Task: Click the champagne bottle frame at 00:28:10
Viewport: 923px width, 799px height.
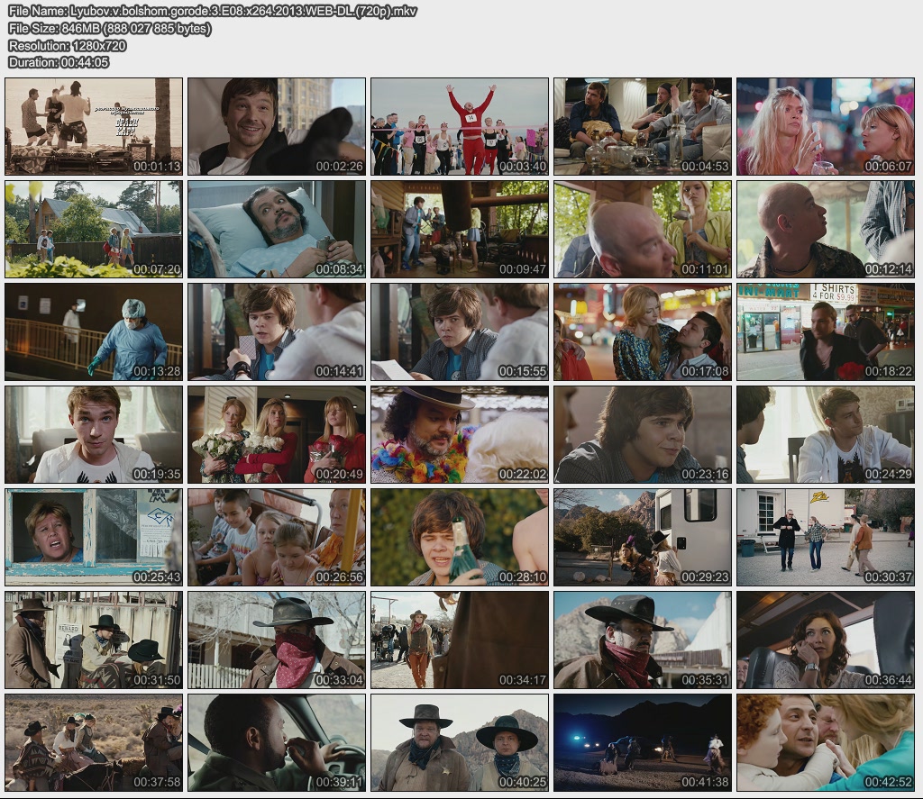Action: click(x=460, y=537)
